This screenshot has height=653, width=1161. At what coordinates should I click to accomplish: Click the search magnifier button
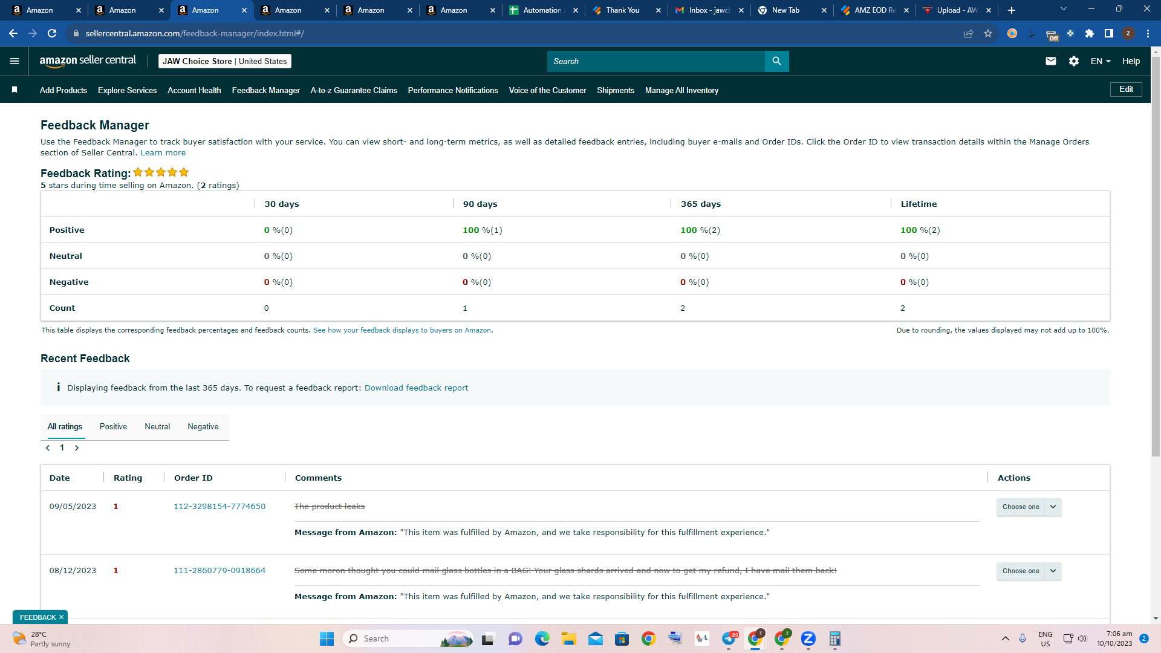(x=777, y=61)
